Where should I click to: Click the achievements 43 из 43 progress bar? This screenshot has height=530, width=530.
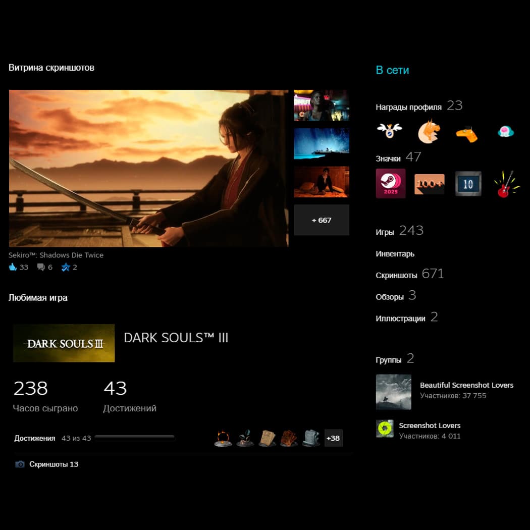pos(134,438)
